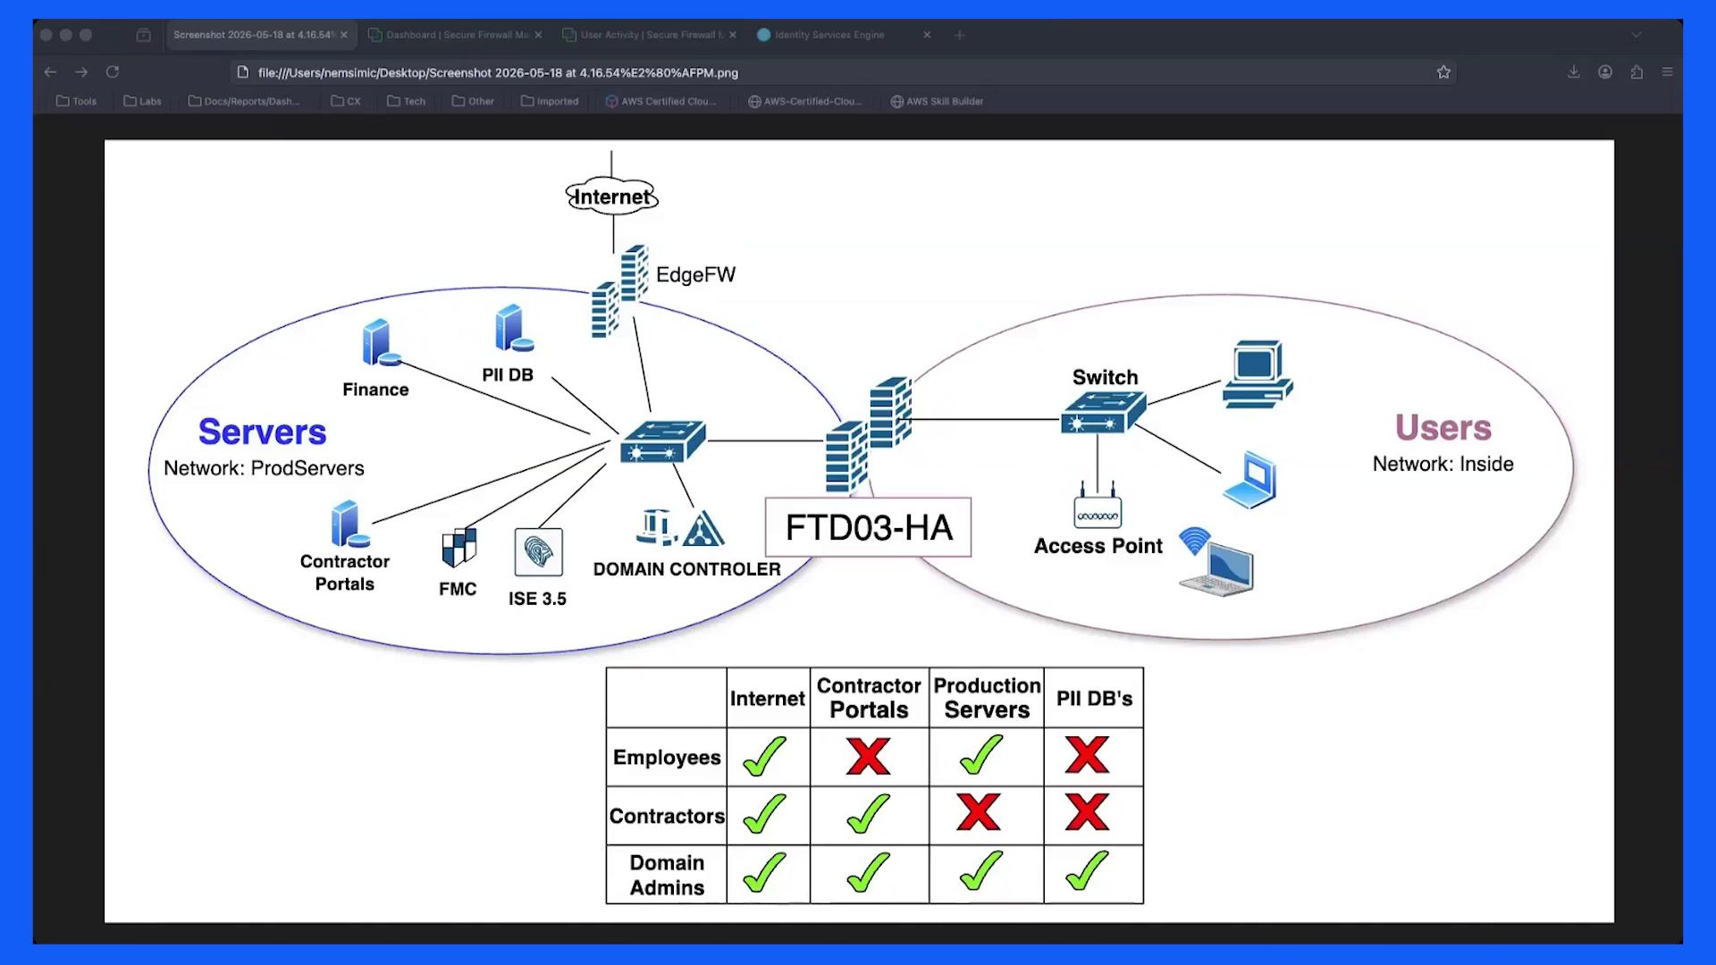Click the FTD03-HA label box
Image resolution: width=1716 pixels, height=965 pixels.
(x=869, y=527)
